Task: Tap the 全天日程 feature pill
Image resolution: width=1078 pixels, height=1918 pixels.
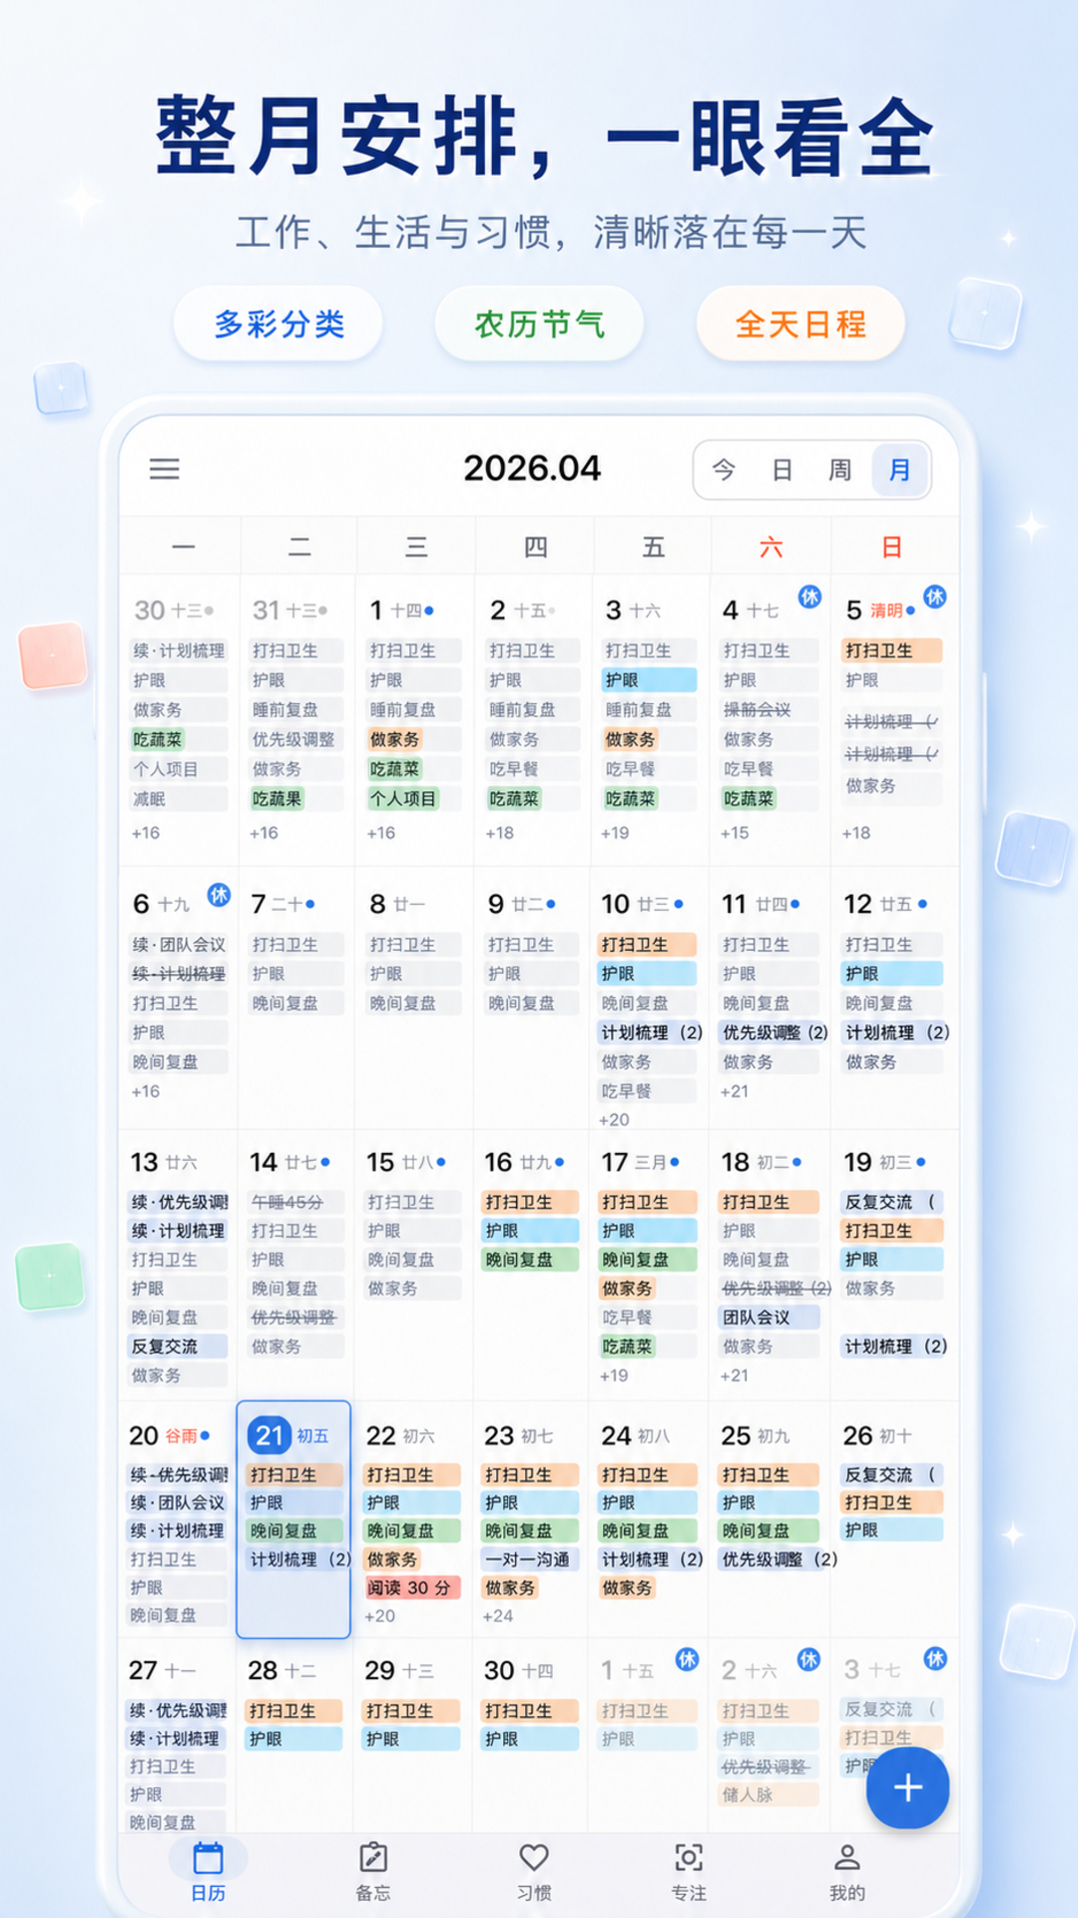Action: pos(801,324)
